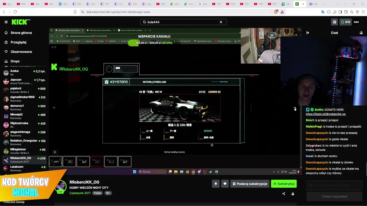The height and width of the screenshot is (206, 367).
Task: Open Lataboom channel in sidebar
Action: click(x=24, y=169)
